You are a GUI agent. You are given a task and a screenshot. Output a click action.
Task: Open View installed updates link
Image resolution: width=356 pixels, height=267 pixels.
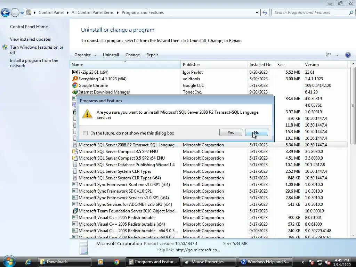tap(31, 39)
